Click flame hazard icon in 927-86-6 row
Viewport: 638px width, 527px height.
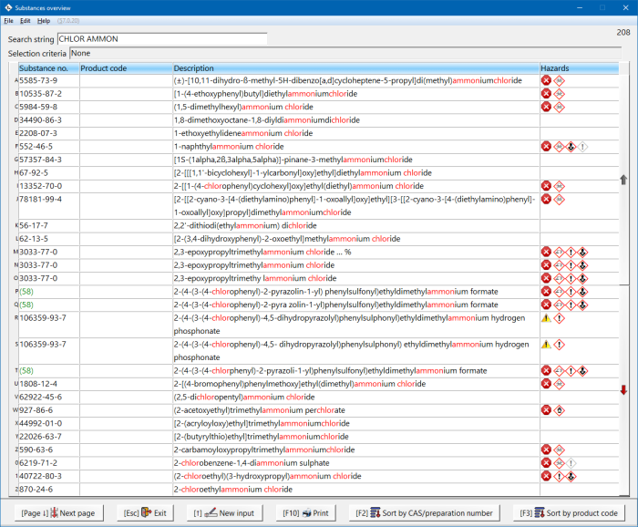[559, 410]
